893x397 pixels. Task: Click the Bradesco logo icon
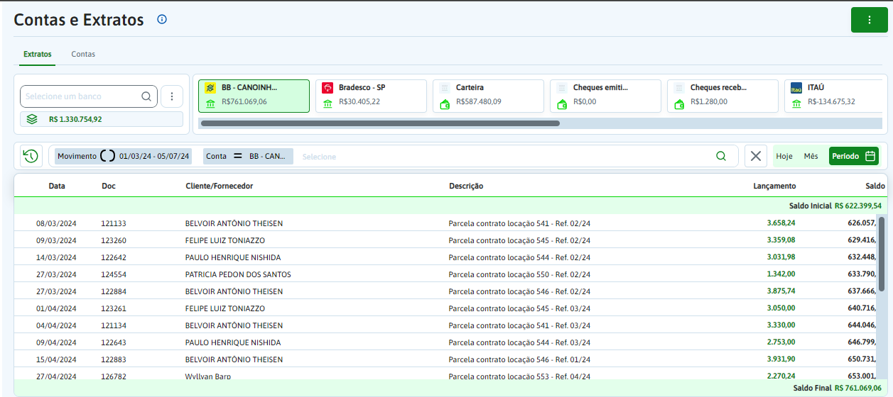(x=328, y=88)
